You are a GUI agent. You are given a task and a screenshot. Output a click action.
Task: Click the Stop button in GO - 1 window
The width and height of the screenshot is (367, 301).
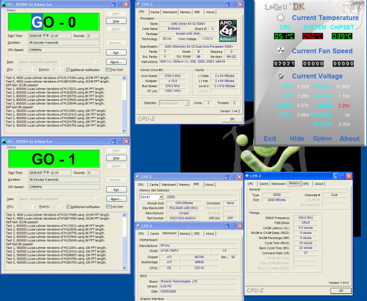(x=116, y=158)
